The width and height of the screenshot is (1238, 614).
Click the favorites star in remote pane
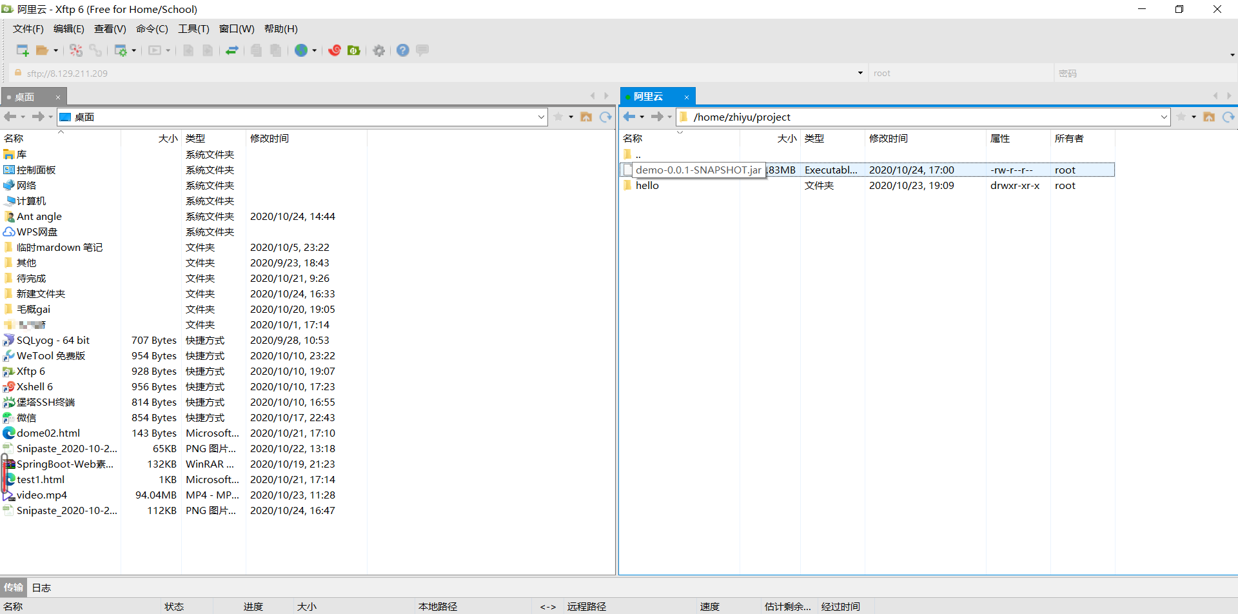[1181, 117]
